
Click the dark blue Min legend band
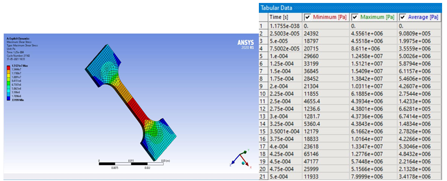[8, 98]
